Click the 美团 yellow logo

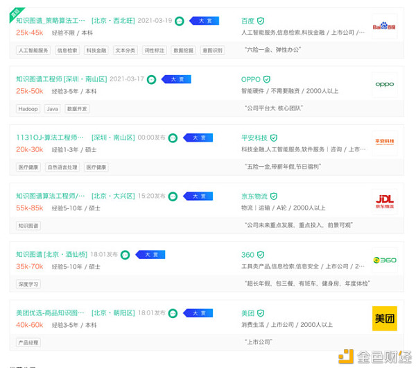(384, 318)
